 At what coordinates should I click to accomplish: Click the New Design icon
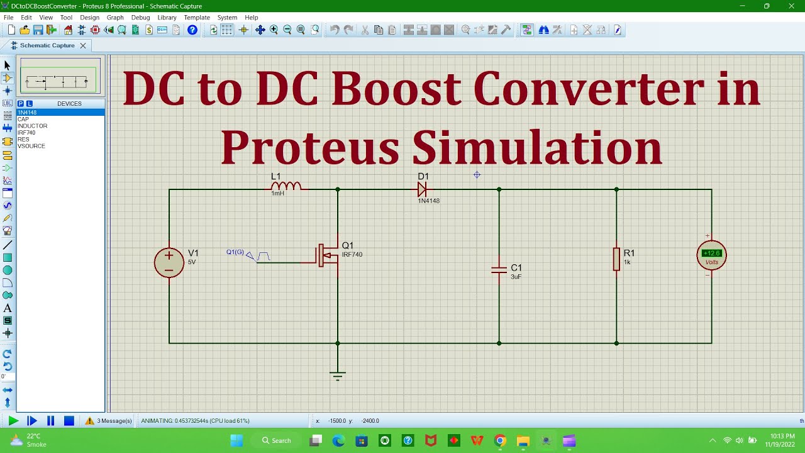[11, 30]
